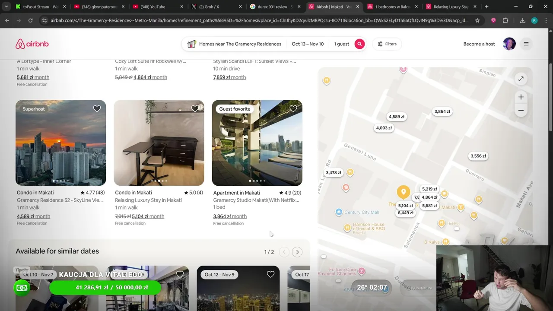Image resolution: width=553 pixels, height=311 pixels.
Task: Click the red search button
Action: click(359, 44)
